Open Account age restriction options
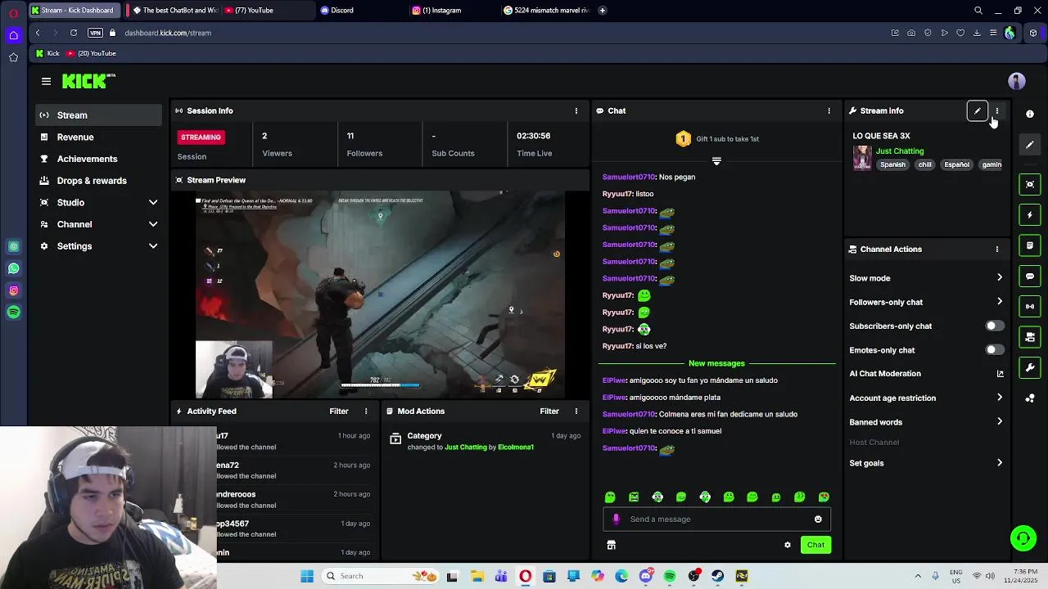 click(x=926, y=398)
